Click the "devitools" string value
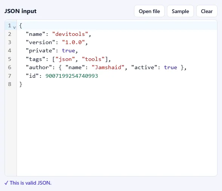The width and height of the screenshot is (222, 191). [x=70, y=34]
